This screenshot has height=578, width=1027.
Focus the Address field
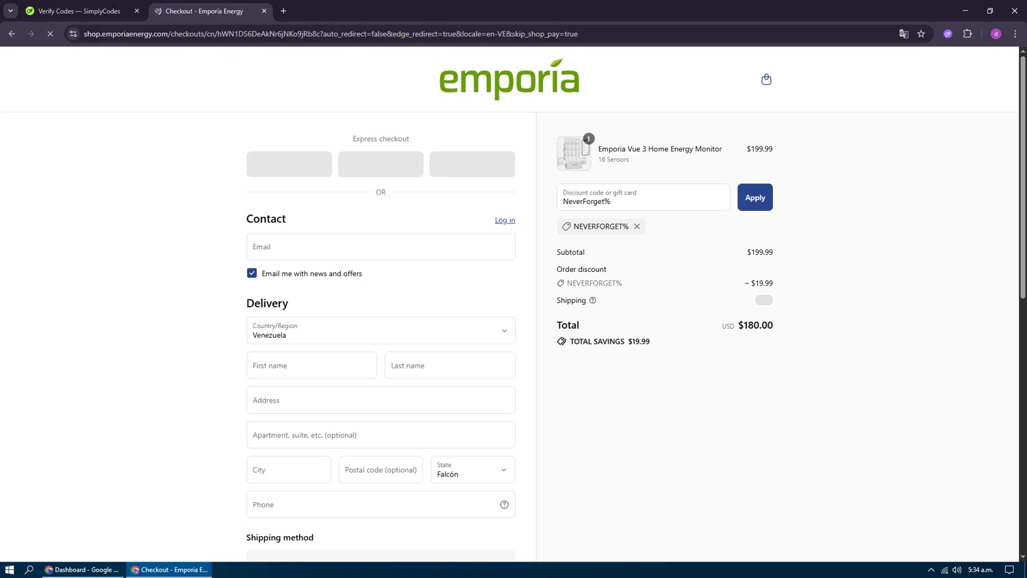381,400
